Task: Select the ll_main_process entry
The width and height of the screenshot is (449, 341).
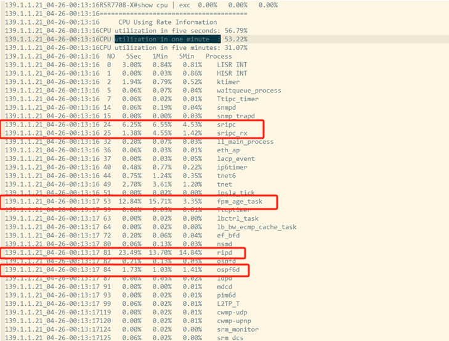Action: pos(245,141)
